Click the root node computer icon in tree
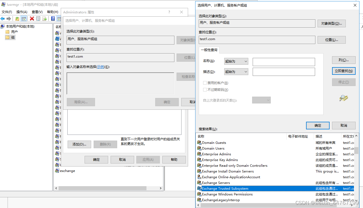Screen dimensions: 363x208 tap(3, 26)
